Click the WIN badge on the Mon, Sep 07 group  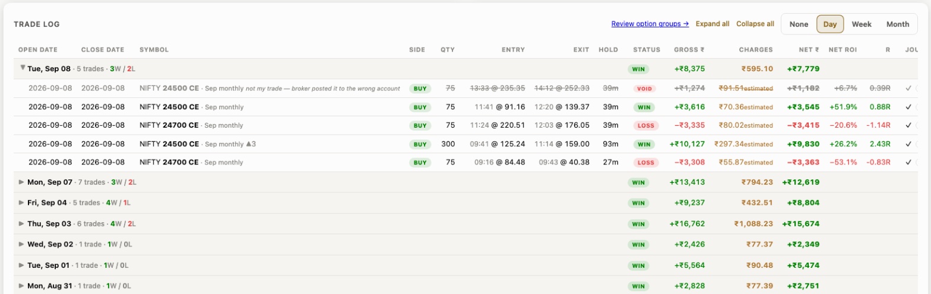(639, 182)
